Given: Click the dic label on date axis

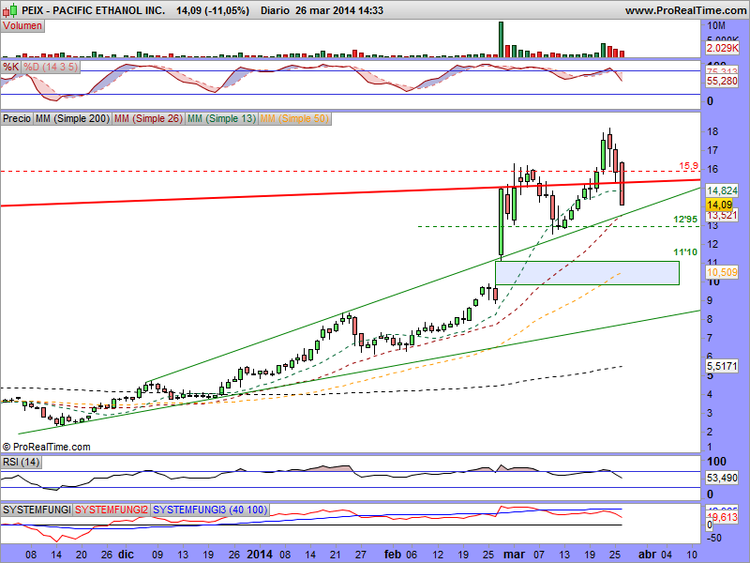Looking at the screenshot, I should click(x=127, y=555).
